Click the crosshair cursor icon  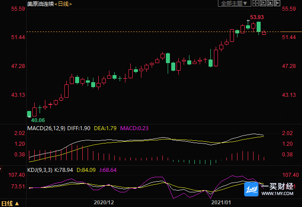click(x=256, y=3)
